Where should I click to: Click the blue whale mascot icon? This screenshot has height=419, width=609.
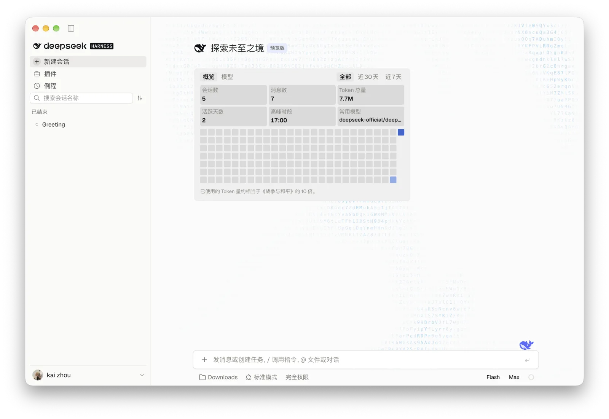click(526, 345)
